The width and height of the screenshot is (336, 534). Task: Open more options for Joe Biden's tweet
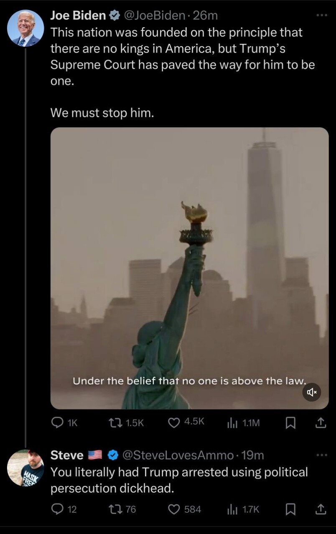coord(321,15)
